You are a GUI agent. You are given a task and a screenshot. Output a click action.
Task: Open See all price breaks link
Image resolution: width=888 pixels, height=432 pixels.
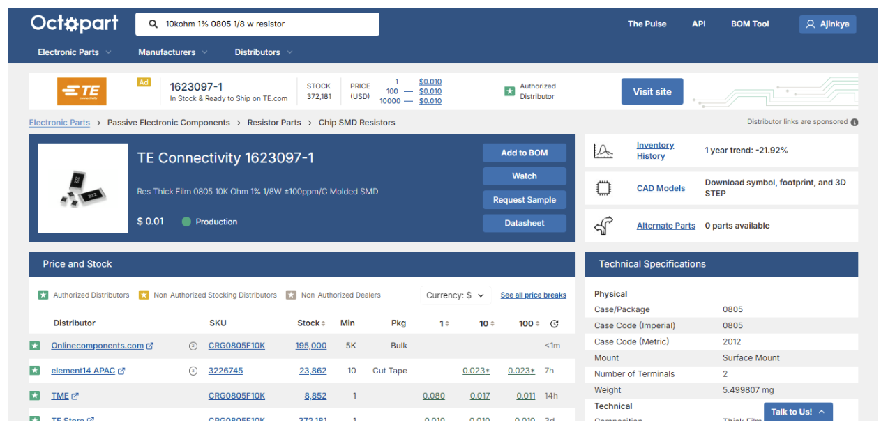point(533,295)
